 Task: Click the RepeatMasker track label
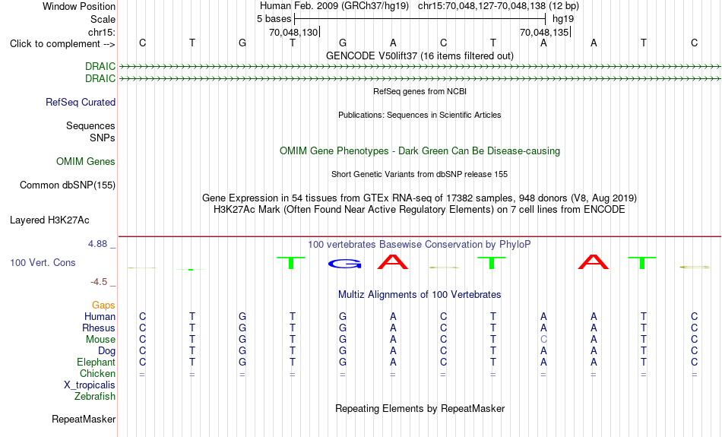point(84,419)
